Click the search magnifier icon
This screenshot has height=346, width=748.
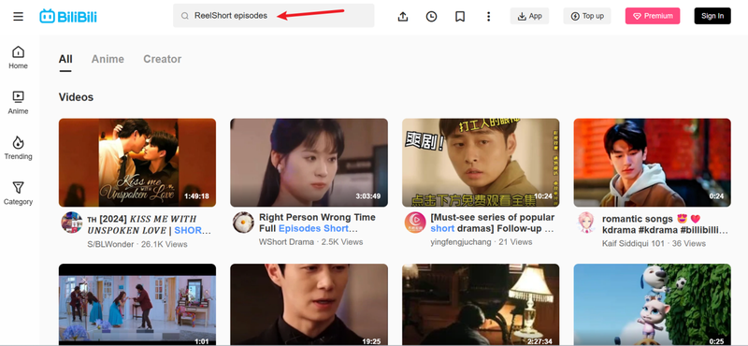[184, 16]
